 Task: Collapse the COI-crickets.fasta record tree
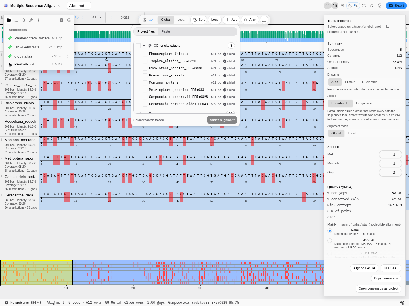click(144, 46)
